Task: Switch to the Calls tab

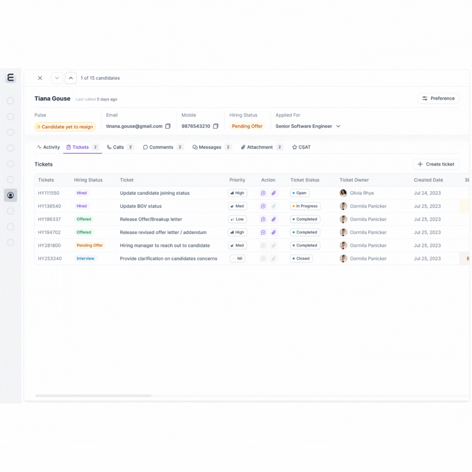Action: [118, 147]
